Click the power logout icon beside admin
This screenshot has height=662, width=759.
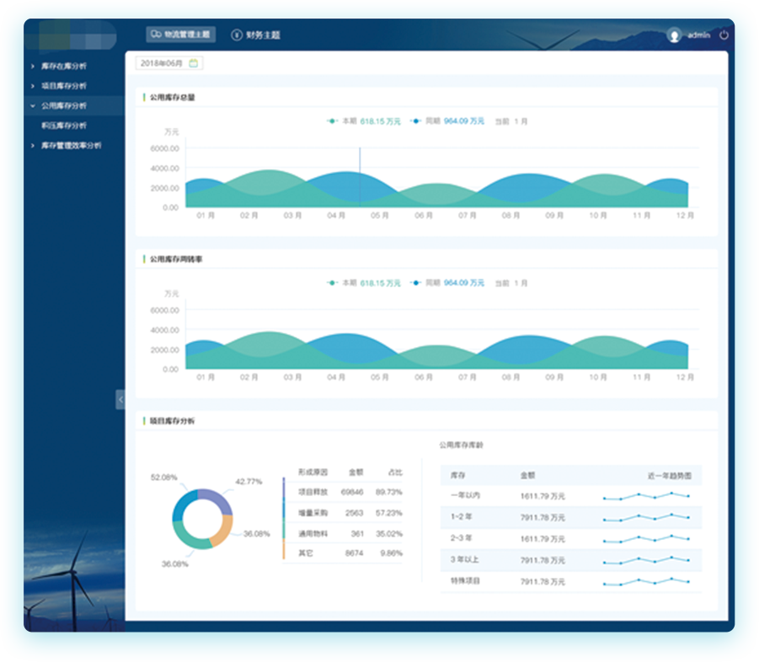pyautogui.click(x=724, y=35)
